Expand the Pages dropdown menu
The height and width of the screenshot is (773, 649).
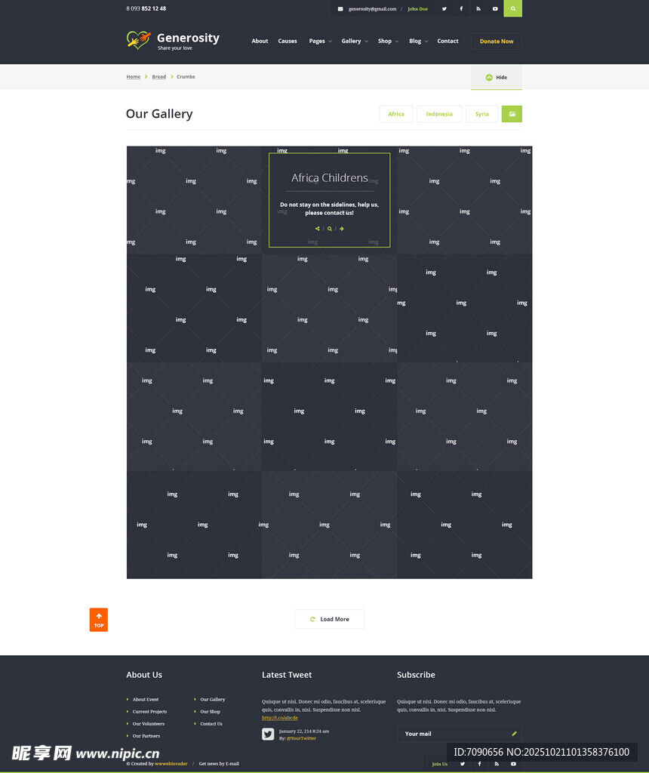(320, 42)
